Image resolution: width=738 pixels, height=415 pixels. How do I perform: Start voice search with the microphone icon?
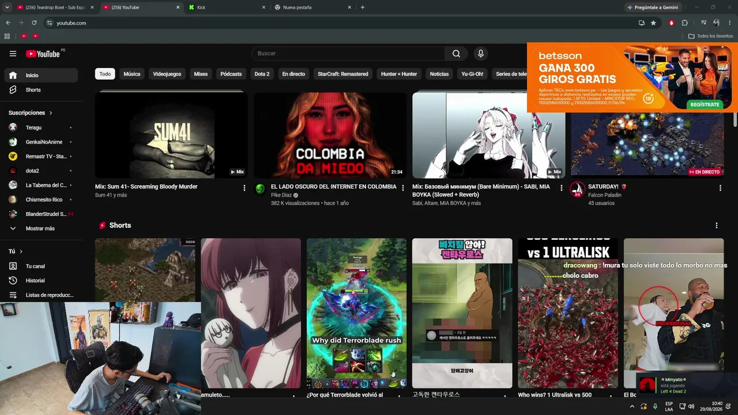point(480,54)
